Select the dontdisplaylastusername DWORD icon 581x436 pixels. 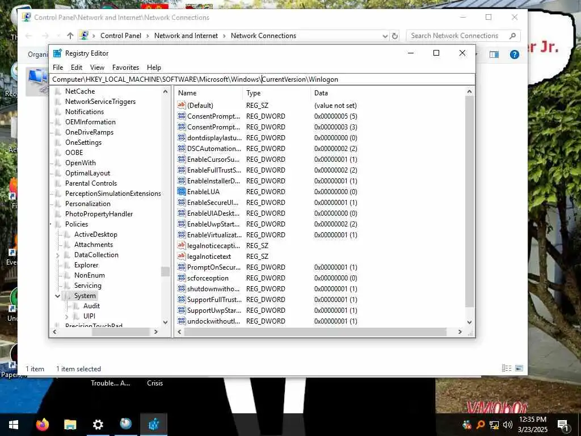(181, 137)
